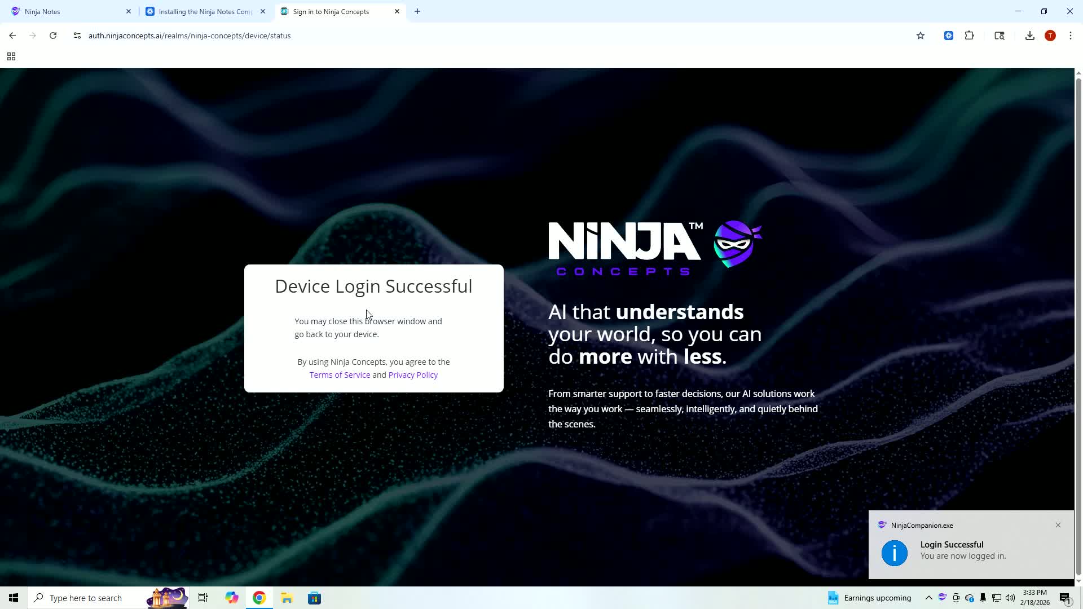
Task: Dismiss the NinjaCompanion.exe notification
Action: coord(1058,525)
